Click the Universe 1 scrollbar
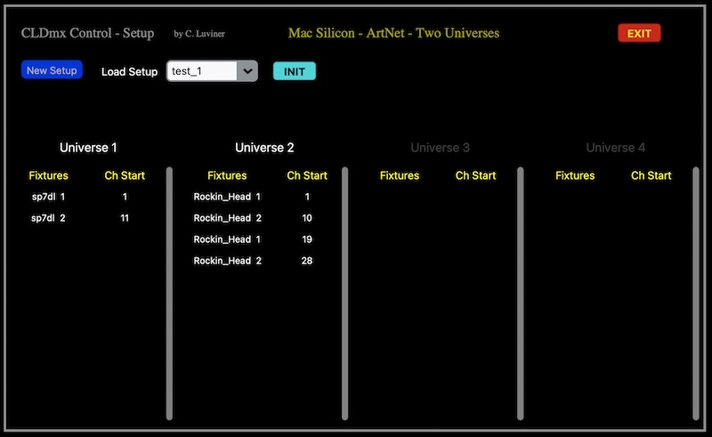This screenshot has height=437, width=712. point(169,294)
